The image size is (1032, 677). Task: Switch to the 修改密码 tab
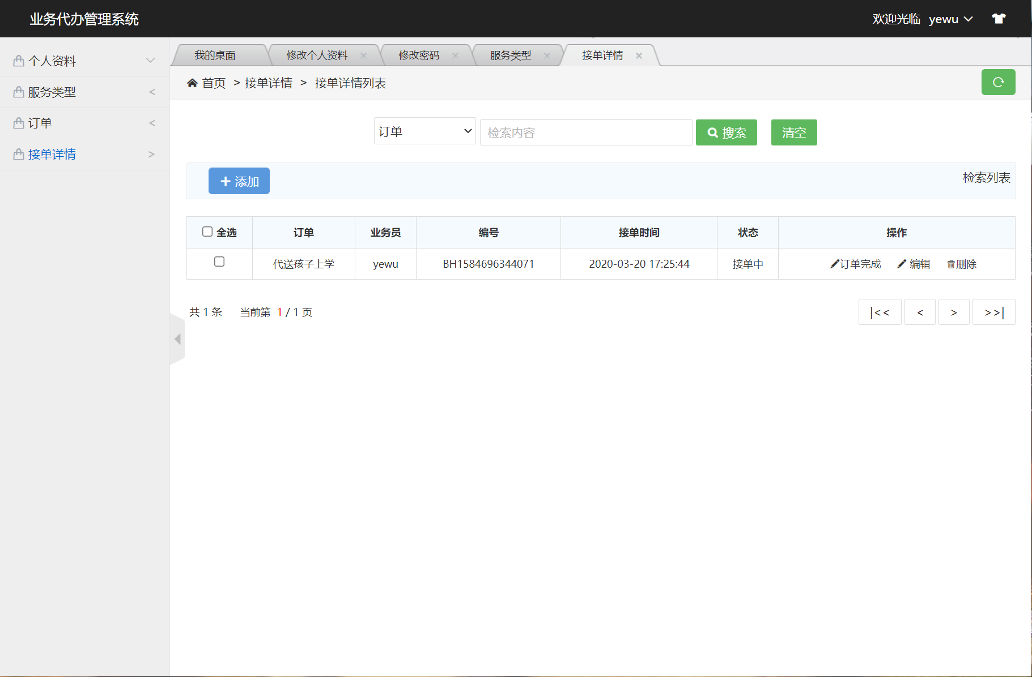tap(419, 55)
